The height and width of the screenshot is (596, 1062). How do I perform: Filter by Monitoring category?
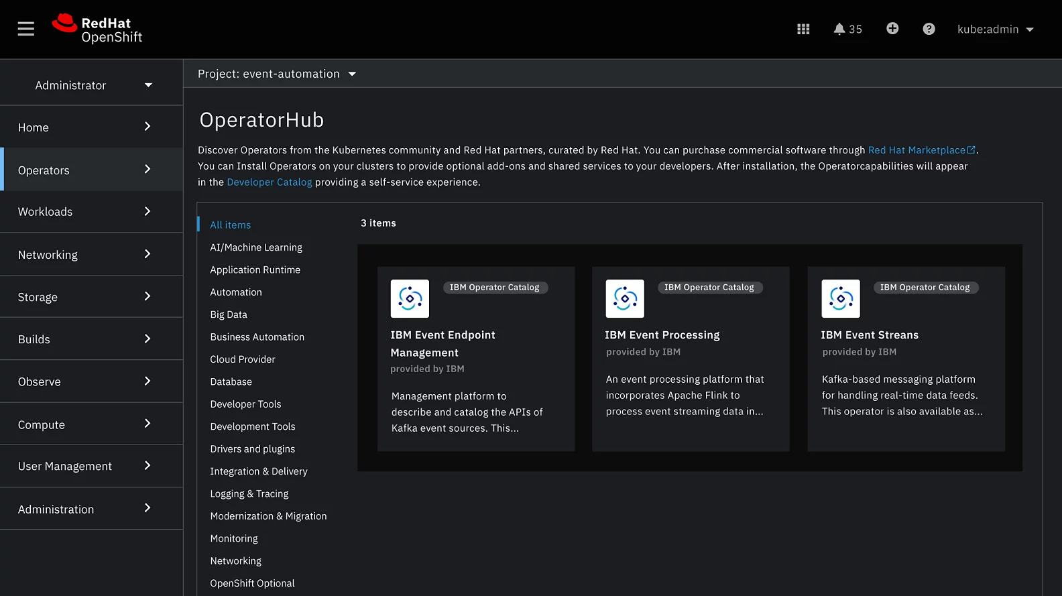234,538
